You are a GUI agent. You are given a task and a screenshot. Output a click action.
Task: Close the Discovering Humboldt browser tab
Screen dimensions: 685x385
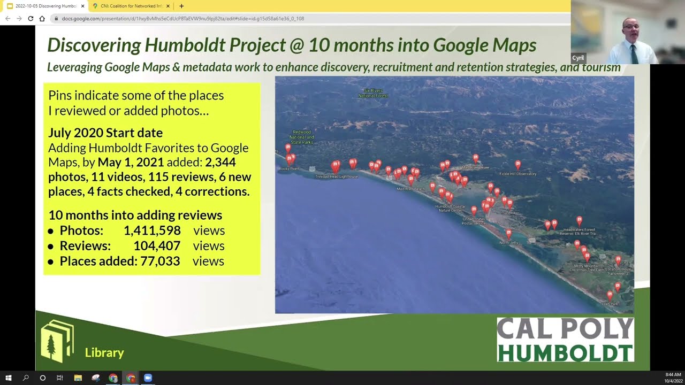pyautogui.click(x=82, y=6)
